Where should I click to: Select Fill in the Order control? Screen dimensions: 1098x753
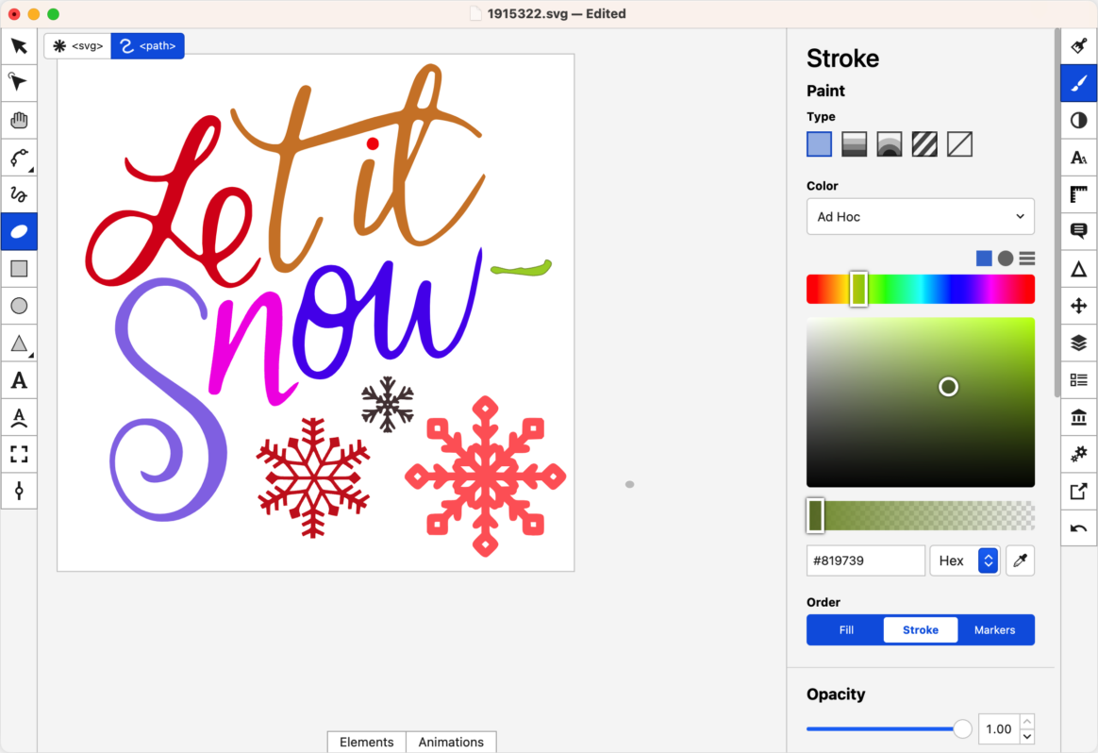(x=846, y=629)
